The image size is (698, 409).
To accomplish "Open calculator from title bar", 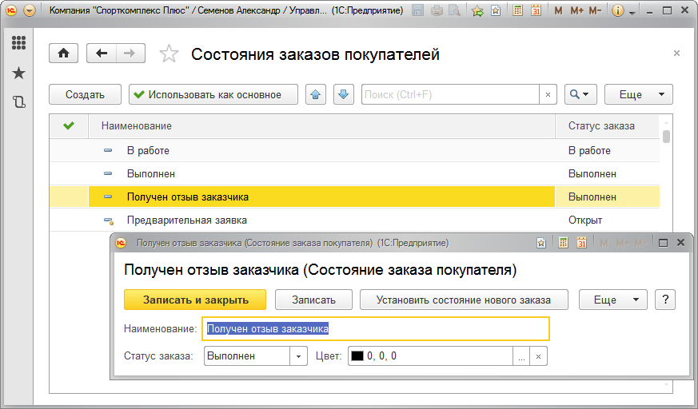I will [x=518, y=11].
